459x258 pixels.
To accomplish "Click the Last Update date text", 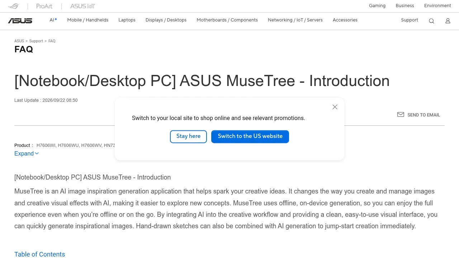I will point(46,100).
